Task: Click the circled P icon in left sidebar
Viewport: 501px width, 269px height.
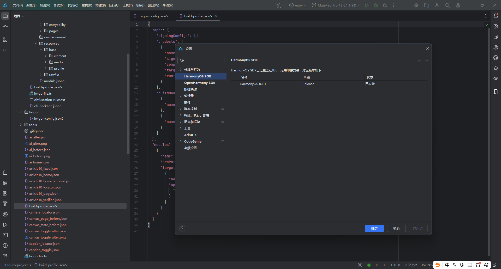Action: click(5, 193)
